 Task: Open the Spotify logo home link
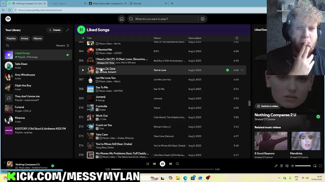[8, 19]
